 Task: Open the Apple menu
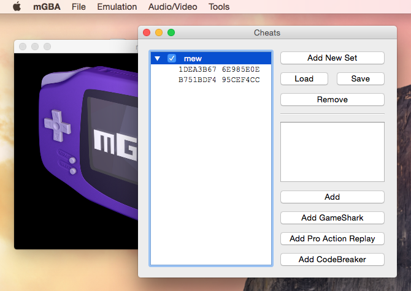point(17,7)
